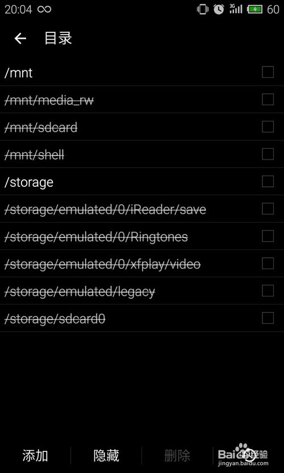Tick the /storage directory checkbox
Viewport: 284px width, 473px height.
(268, 182)
